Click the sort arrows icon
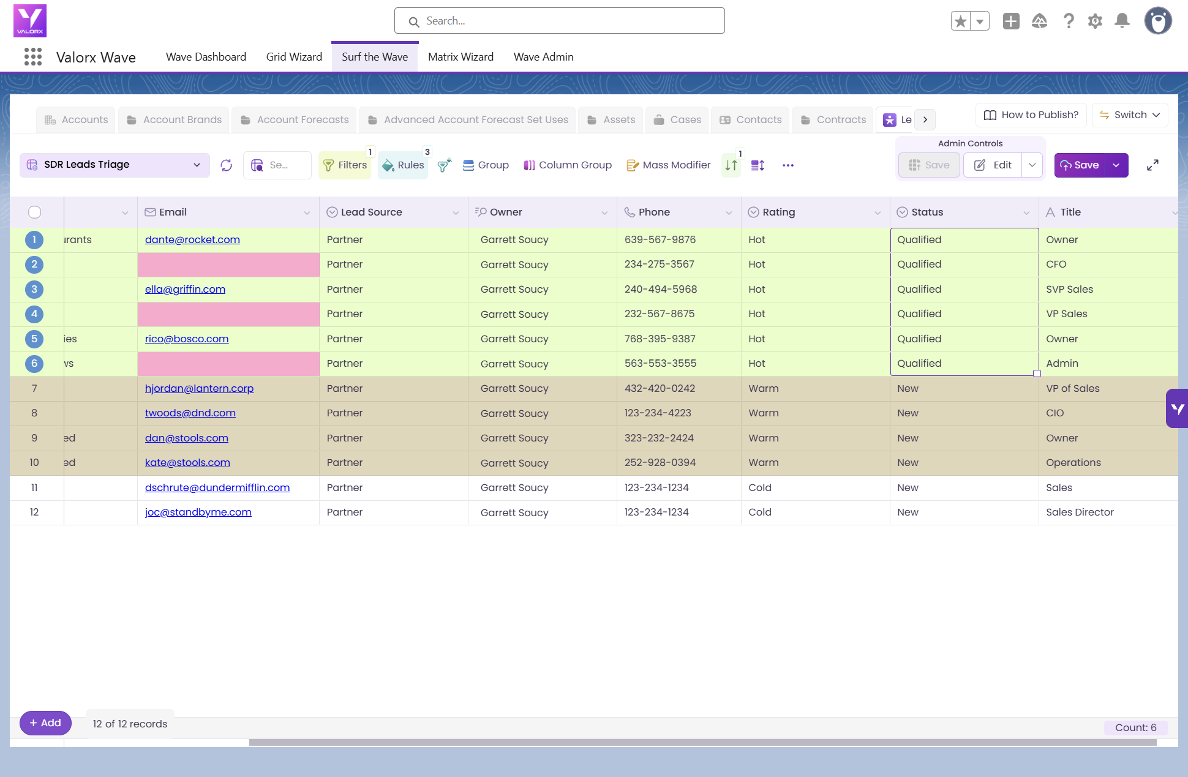This screenshot has height=777, width=1188. pos(731,165)
